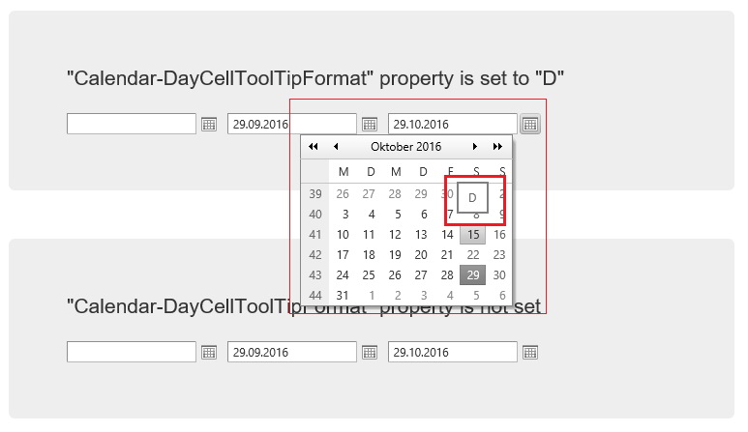Viewport: 748px width, 432px height.
Task: Open calendar icon beside empty field in "not set" section
Action: point(209,353)
